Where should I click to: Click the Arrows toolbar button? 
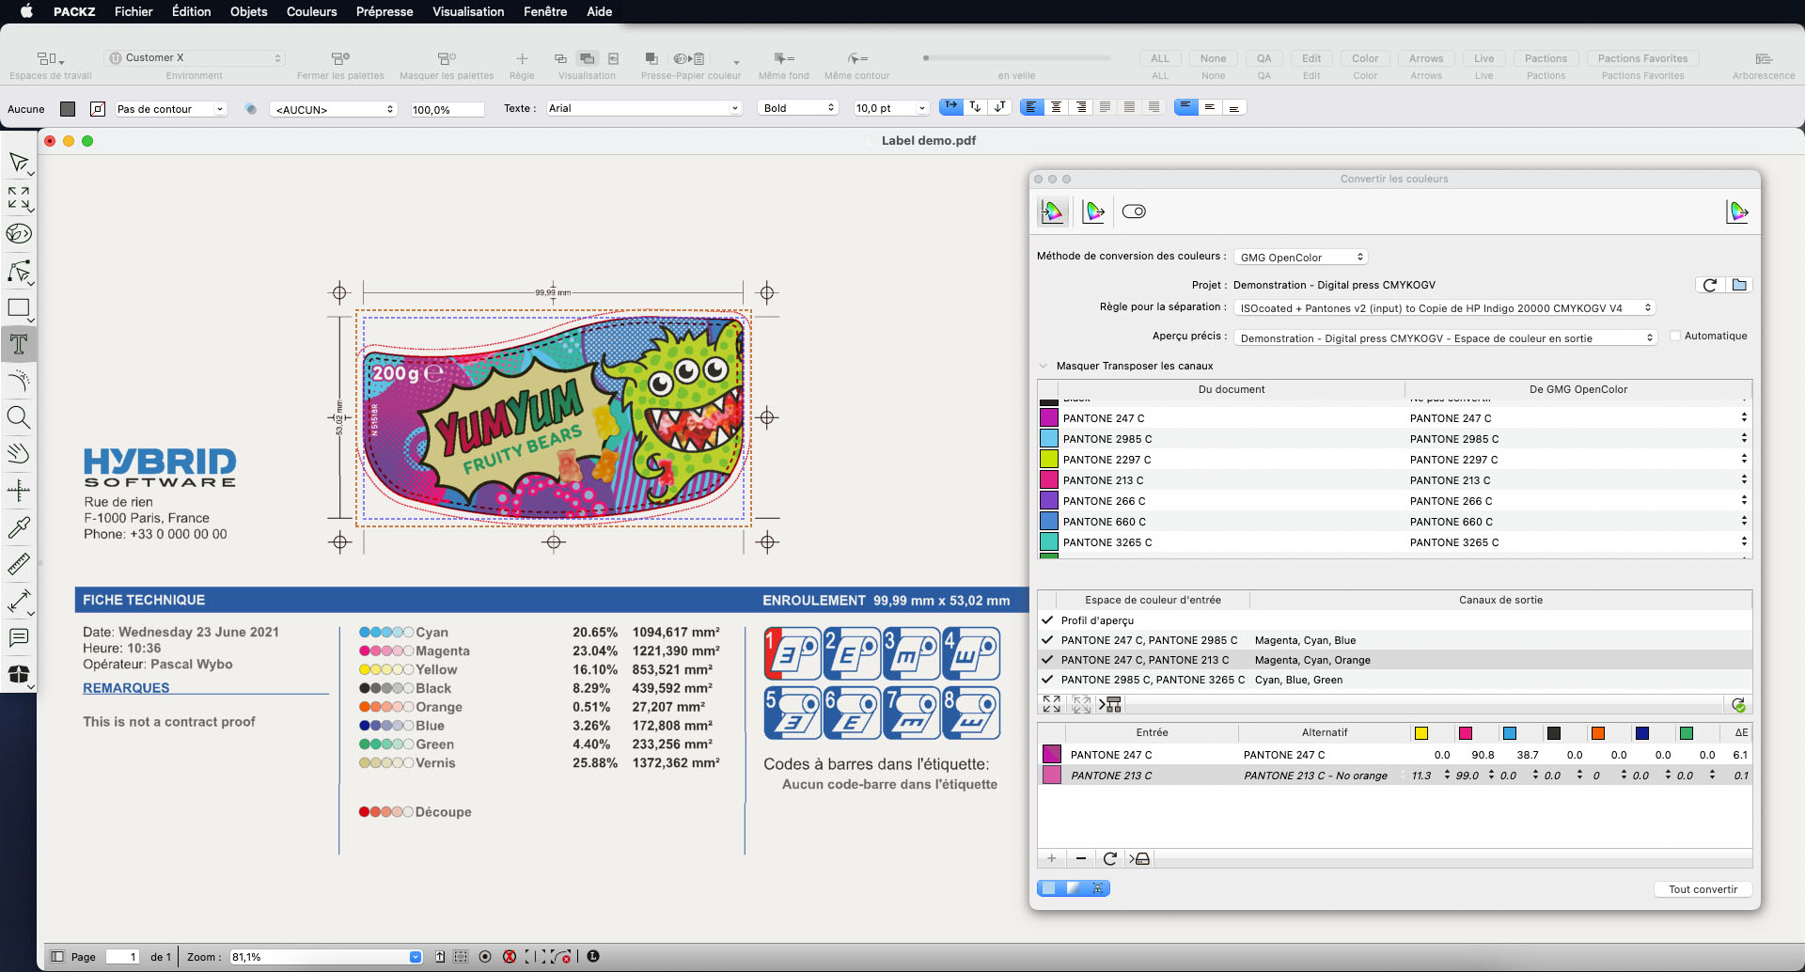click(x=1426, y=58)
